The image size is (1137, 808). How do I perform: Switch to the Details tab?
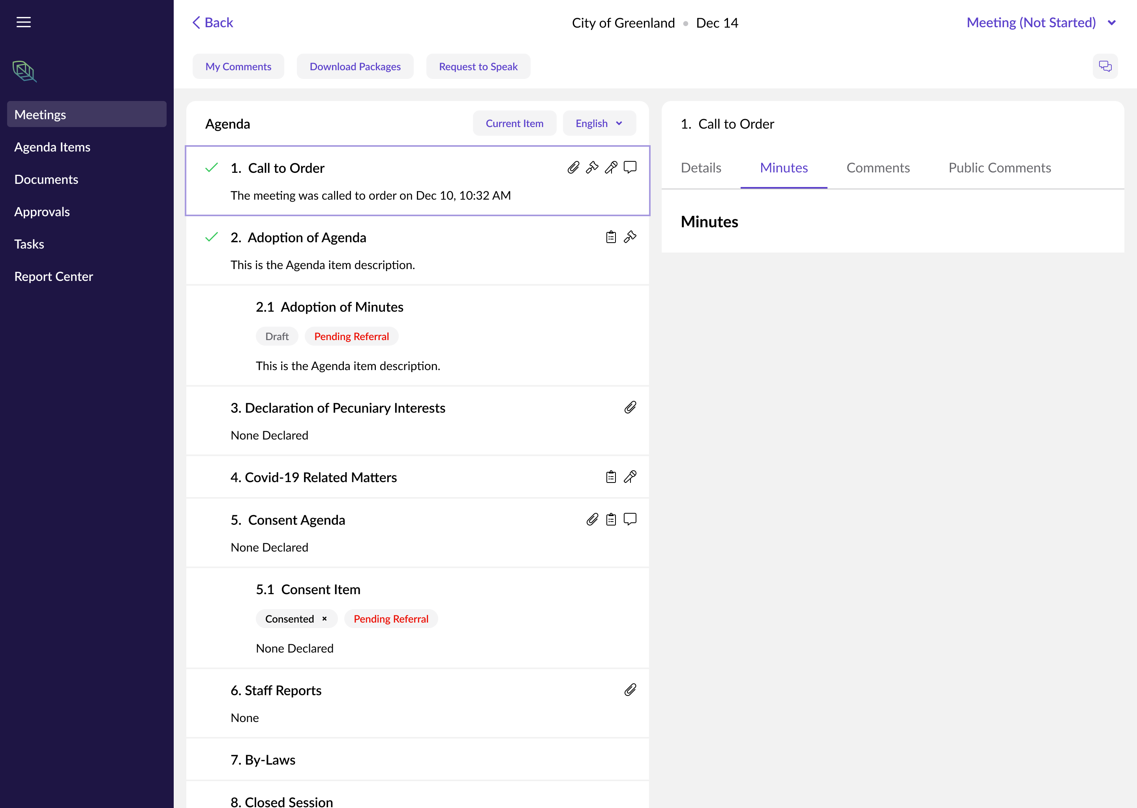701,168
